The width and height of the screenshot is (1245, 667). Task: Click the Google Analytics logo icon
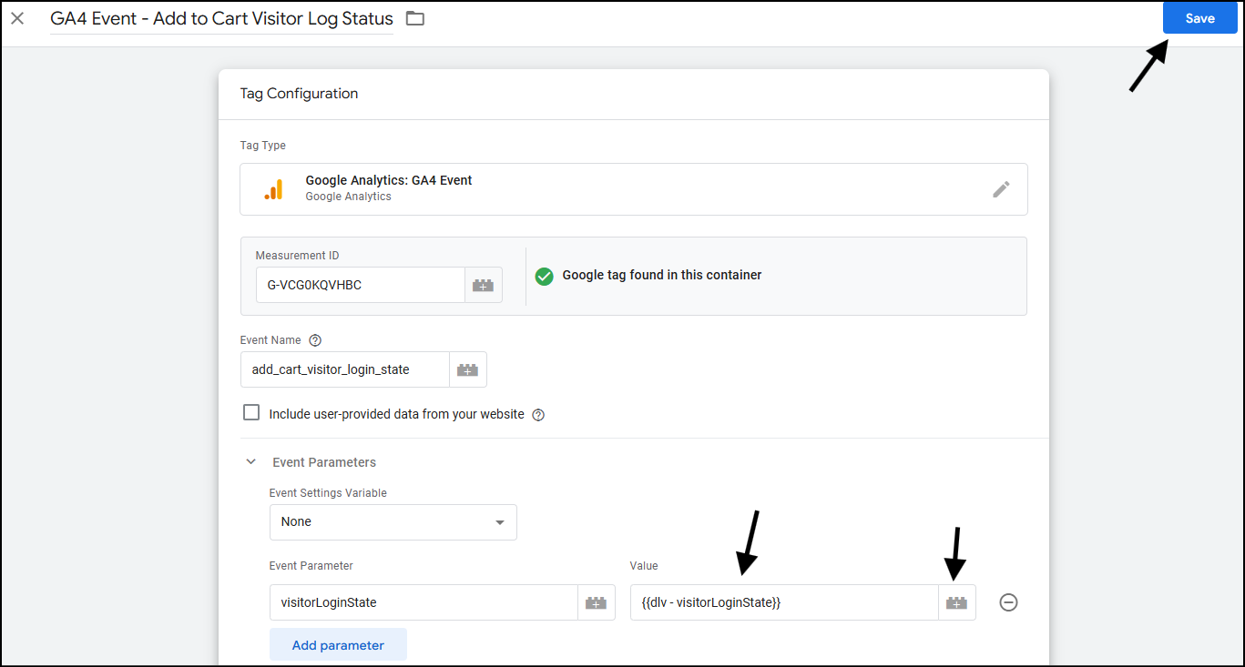(273, 189)
